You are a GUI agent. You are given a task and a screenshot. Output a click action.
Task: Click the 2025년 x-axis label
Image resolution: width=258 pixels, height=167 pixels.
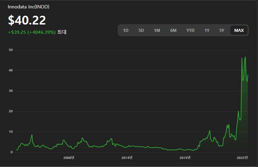pyautogui.click(x=242, y=158)
